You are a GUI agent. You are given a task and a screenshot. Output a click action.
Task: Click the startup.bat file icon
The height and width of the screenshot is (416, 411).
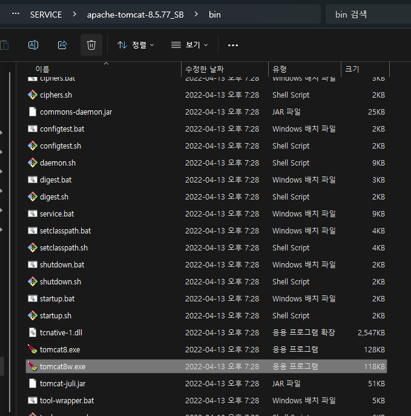coord(33,298)
